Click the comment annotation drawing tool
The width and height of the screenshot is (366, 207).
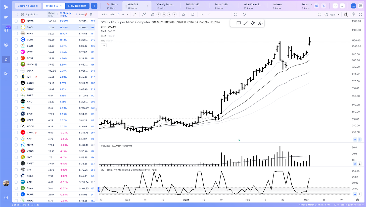[x=239, y=23]
